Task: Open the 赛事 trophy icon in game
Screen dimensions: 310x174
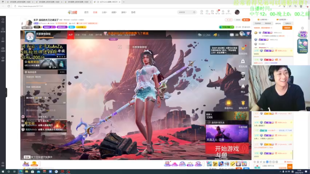Action: coord(243,74)
